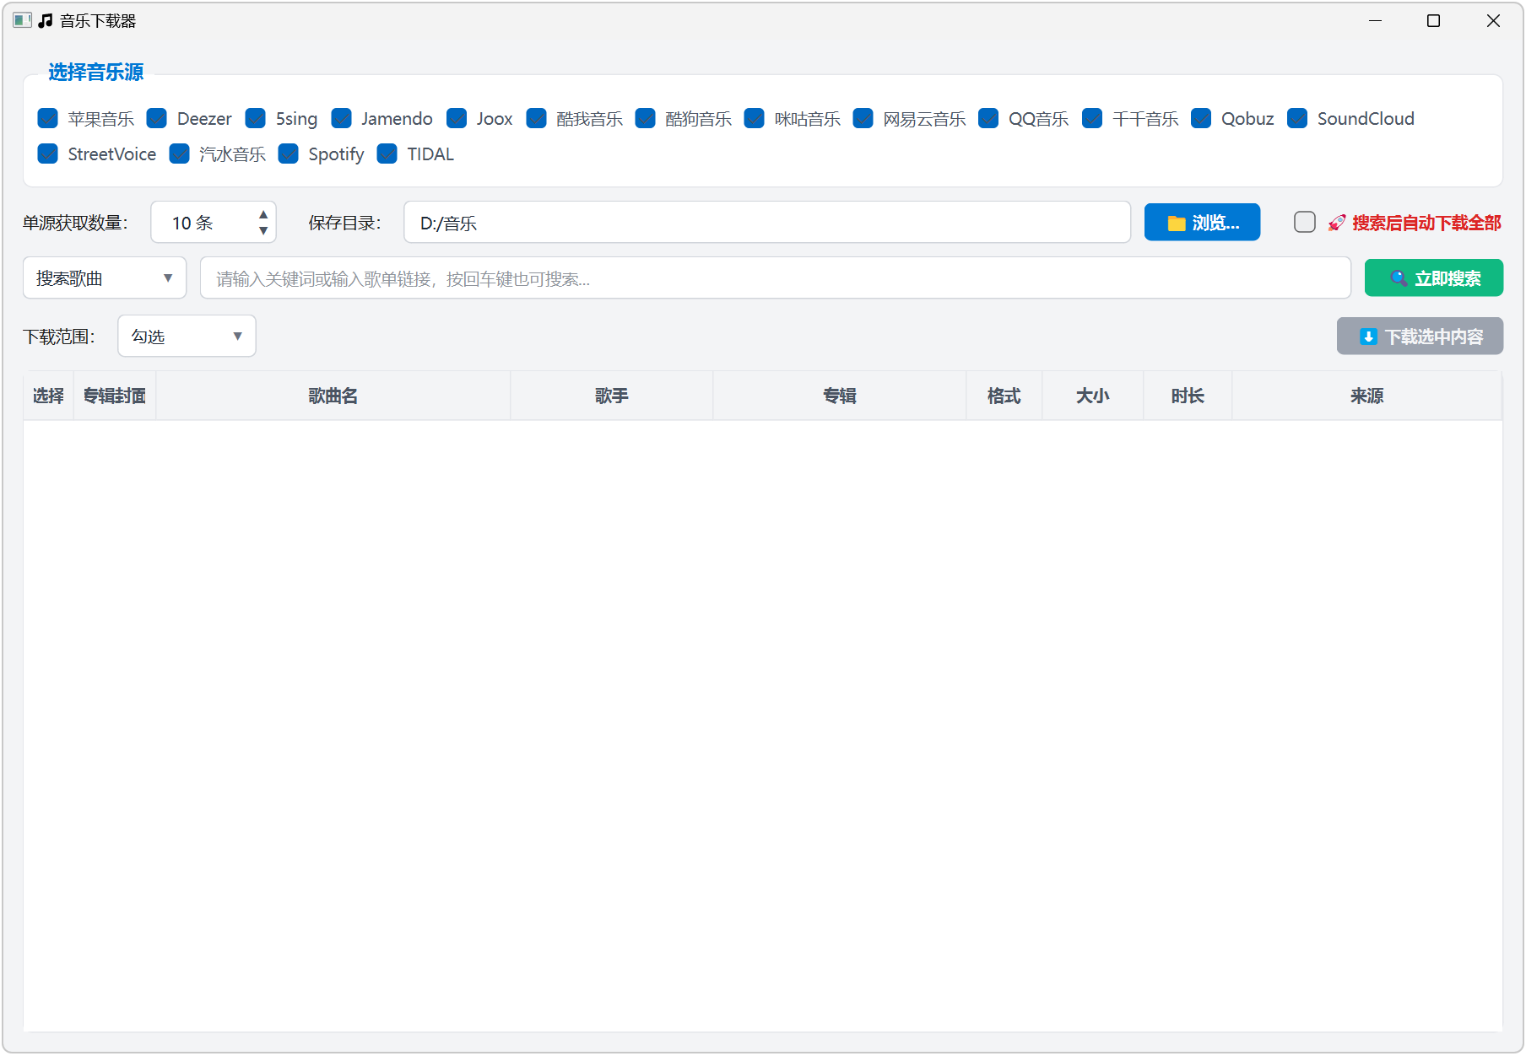Expand the 下载范围 勾选 dropdown

(x=187, y=337)
